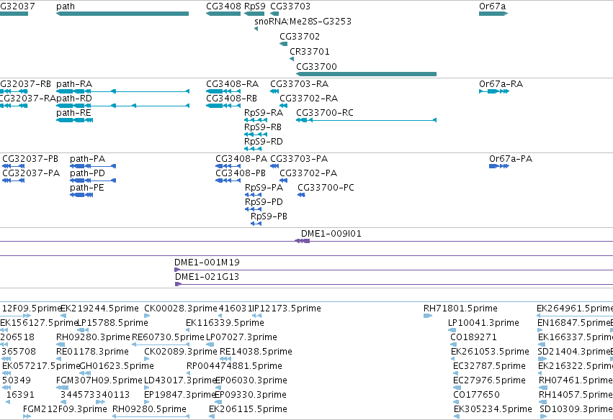Select the path gene bar
Viewport: 613px width, 420px height.
[122, 14]
